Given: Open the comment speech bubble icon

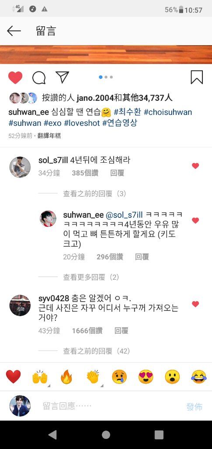Looking at the screenshot, I should pyautogui.click(x=39, y=77).
